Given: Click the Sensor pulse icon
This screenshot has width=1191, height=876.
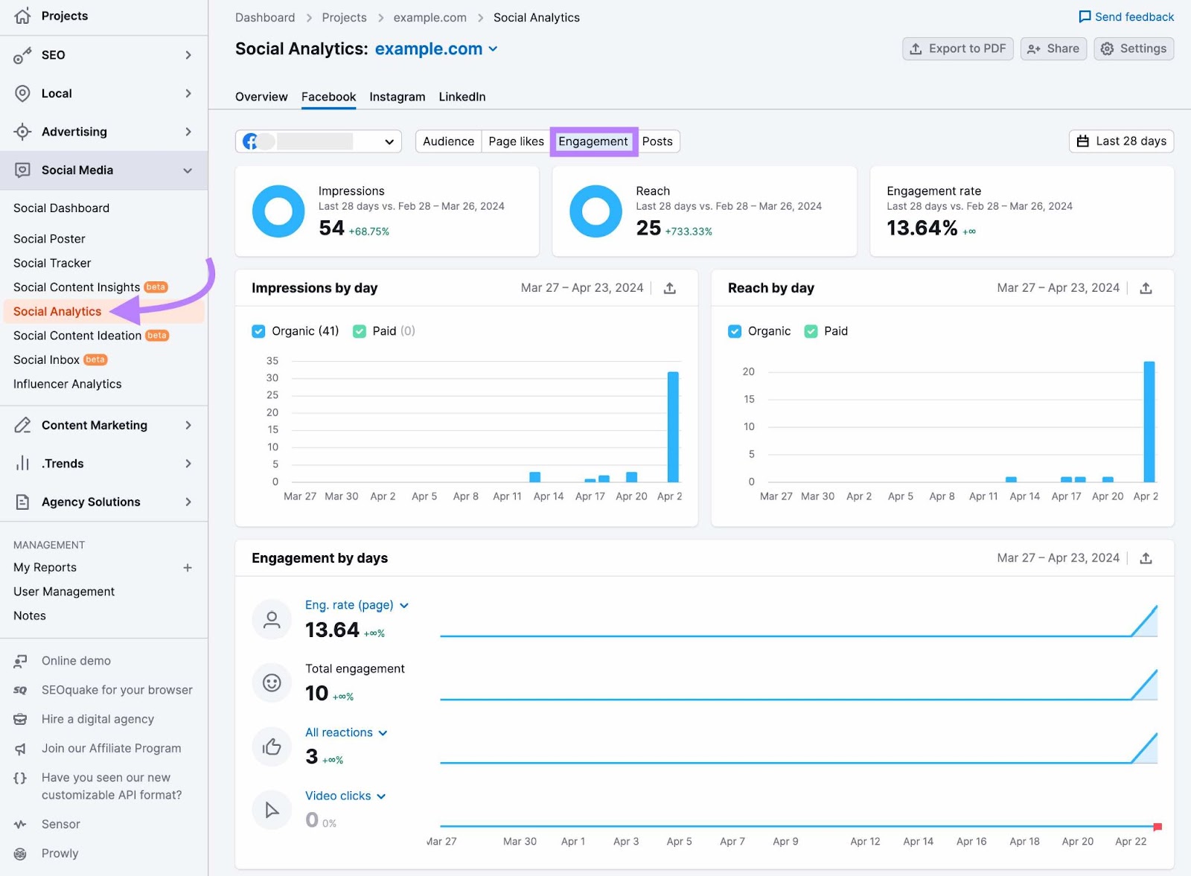Looking at the screenshot, I should click(21, 825).
